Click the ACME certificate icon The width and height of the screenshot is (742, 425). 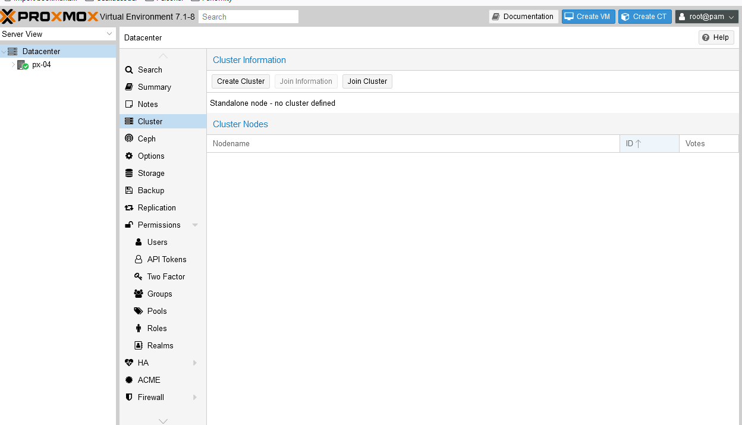coord(129,380)
